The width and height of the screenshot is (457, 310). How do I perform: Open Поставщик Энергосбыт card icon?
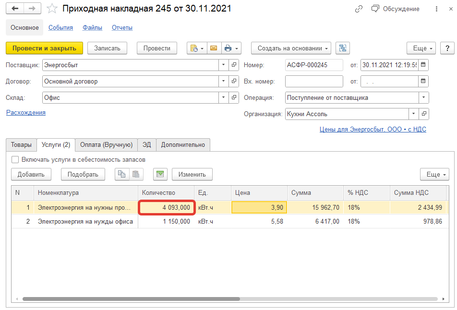[x=234, y=65]
